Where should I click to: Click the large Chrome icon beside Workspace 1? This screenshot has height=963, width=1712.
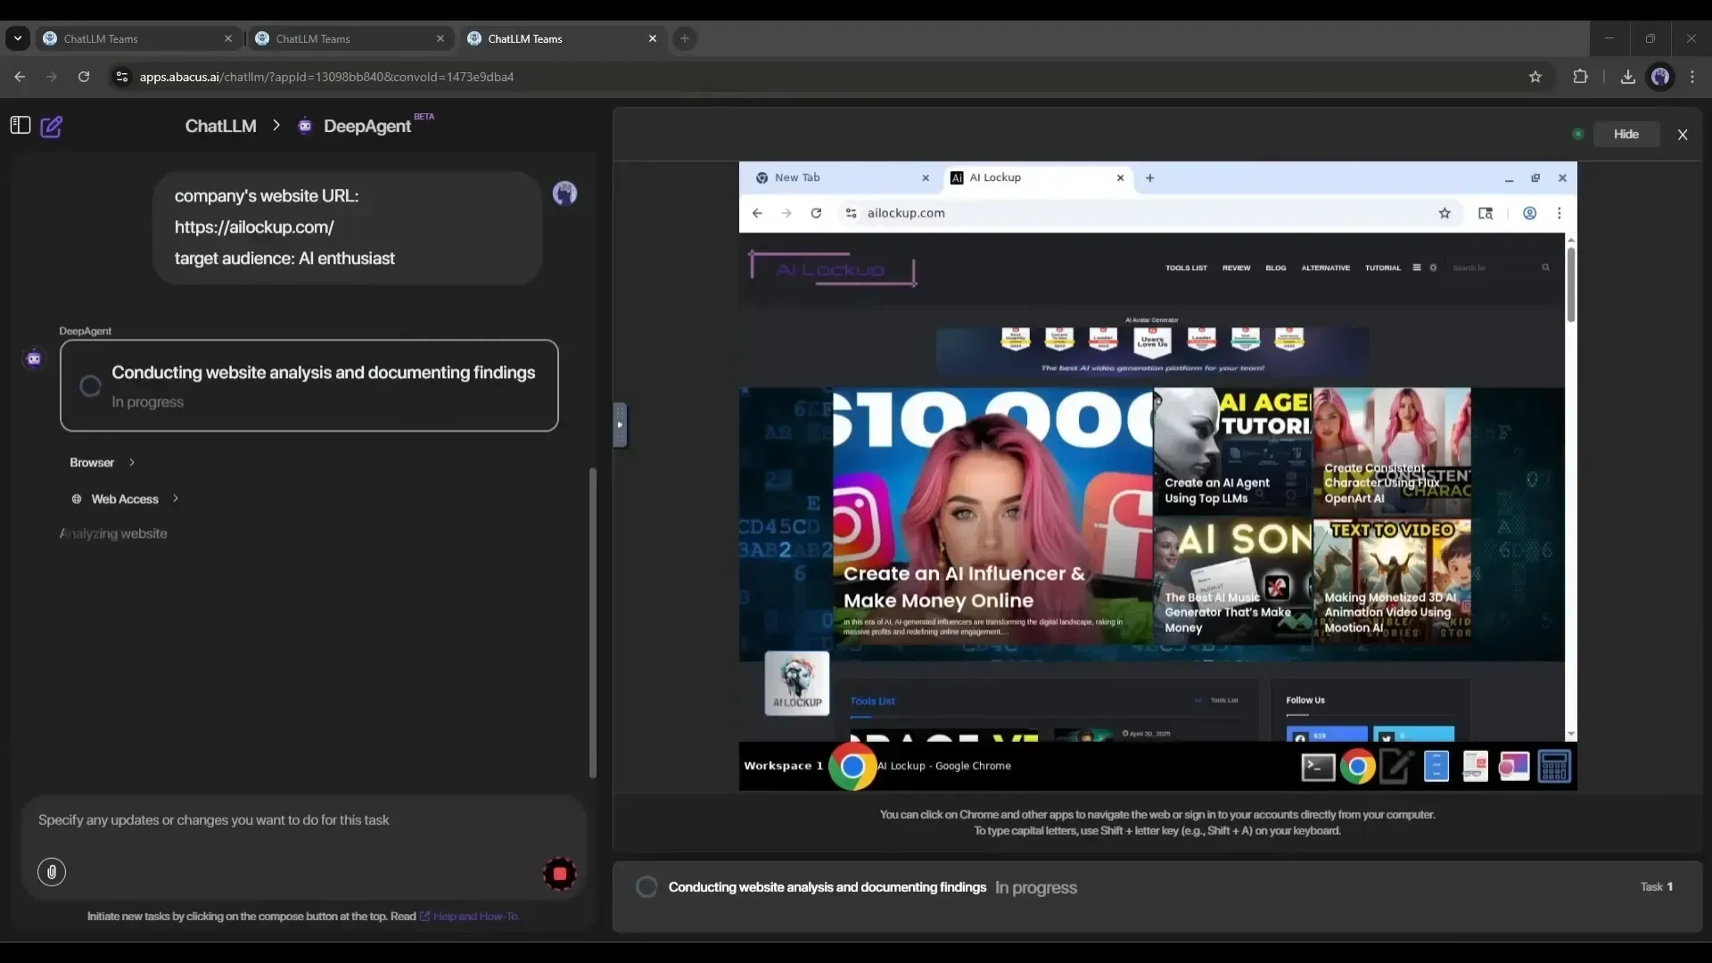tap(852, 766)
